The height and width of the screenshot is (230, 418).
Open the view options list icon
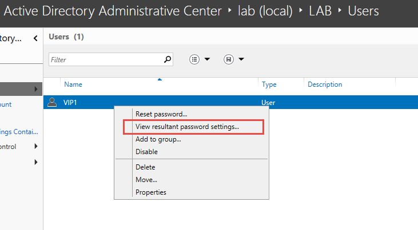point(194,59)
